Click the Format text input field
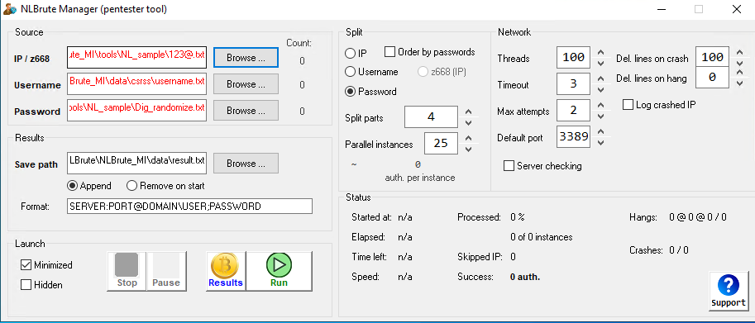 pos(189,207)
